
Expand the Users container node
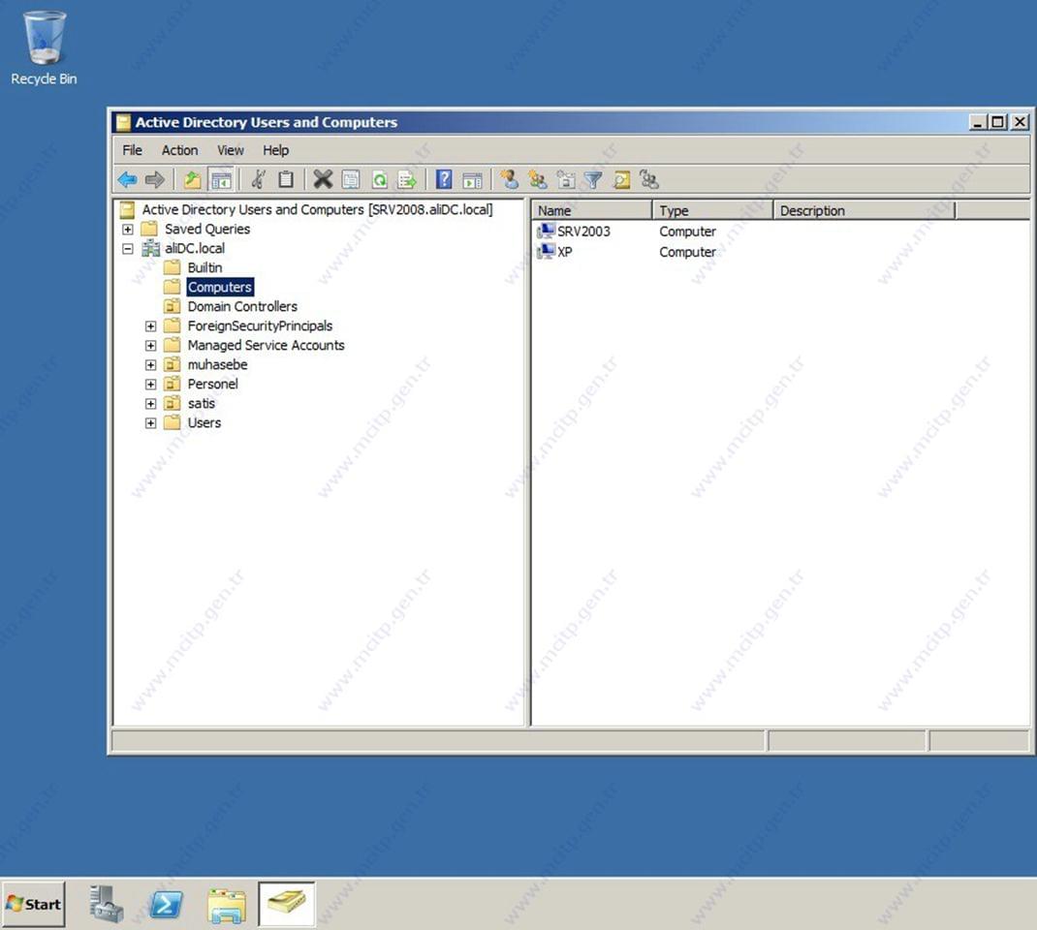(x=151, y=423)
